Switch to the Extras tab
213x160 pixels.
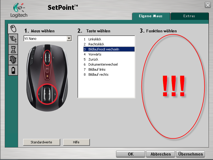coord(189,16)
